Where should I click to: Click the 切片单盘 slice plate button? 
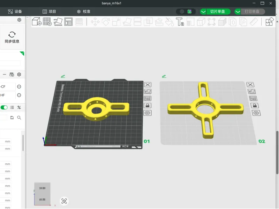point(218,12)
